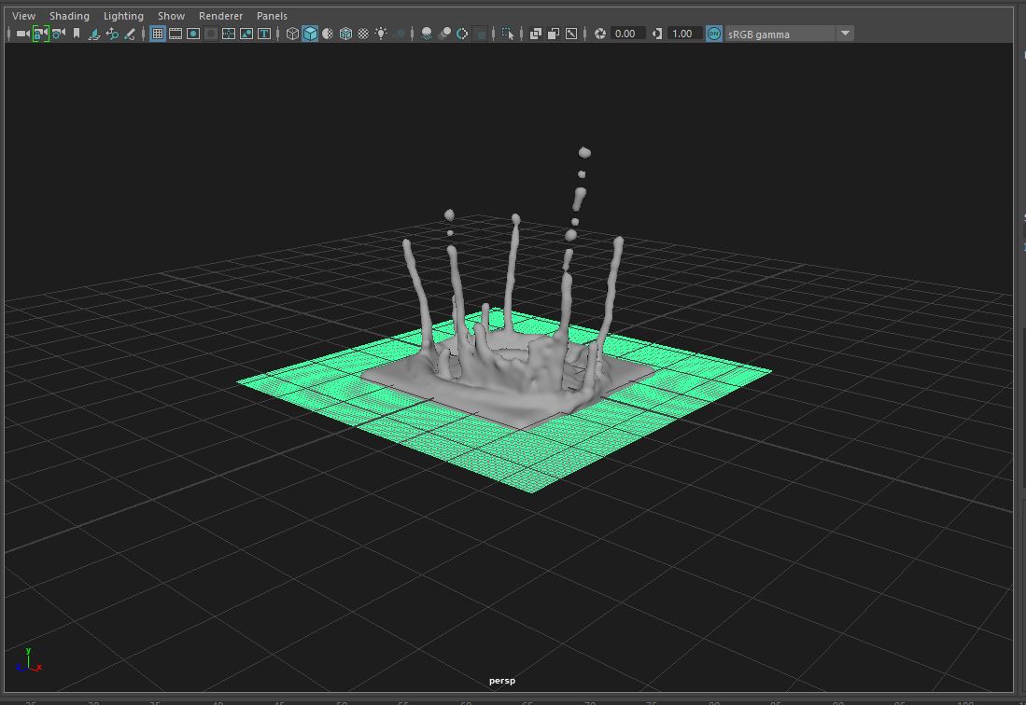Click the Depth of Field icon

pyautogui.click(x=480, y=34)
